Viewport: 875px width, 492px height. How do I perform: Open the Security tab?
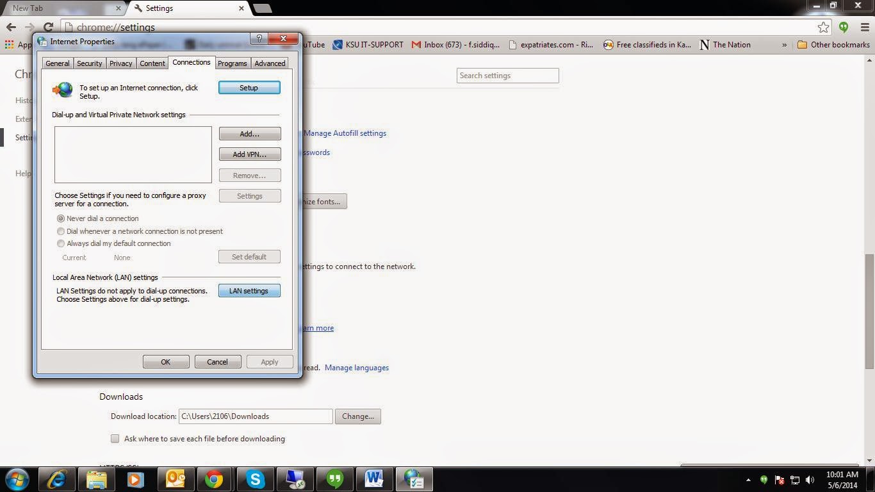click(89, 63)
